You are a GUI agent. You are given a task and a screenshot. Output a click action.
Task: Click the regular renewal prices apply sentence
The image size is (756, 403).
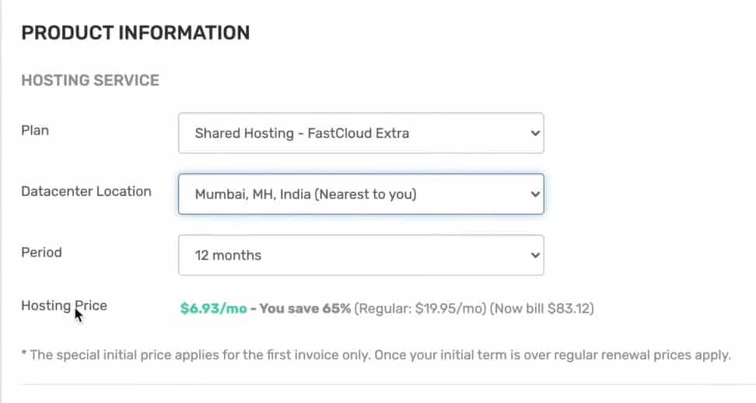tap(552, 356)
